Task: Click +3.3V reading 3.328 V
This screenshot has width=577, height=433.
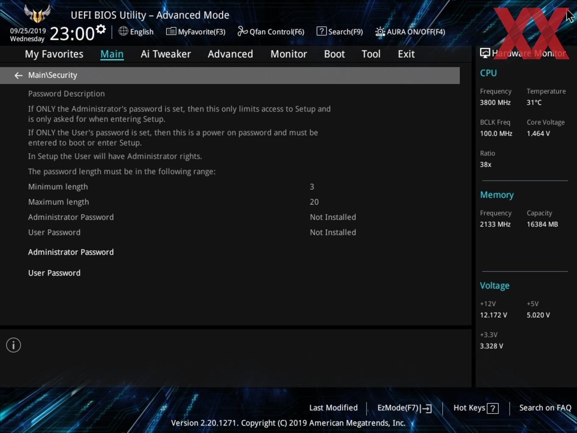Action: [x=491, y=346]
